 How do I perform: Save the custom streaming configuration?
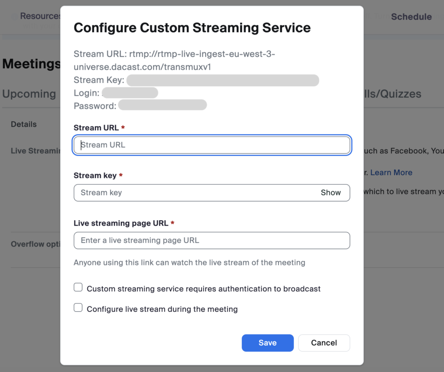click(268, 343)
